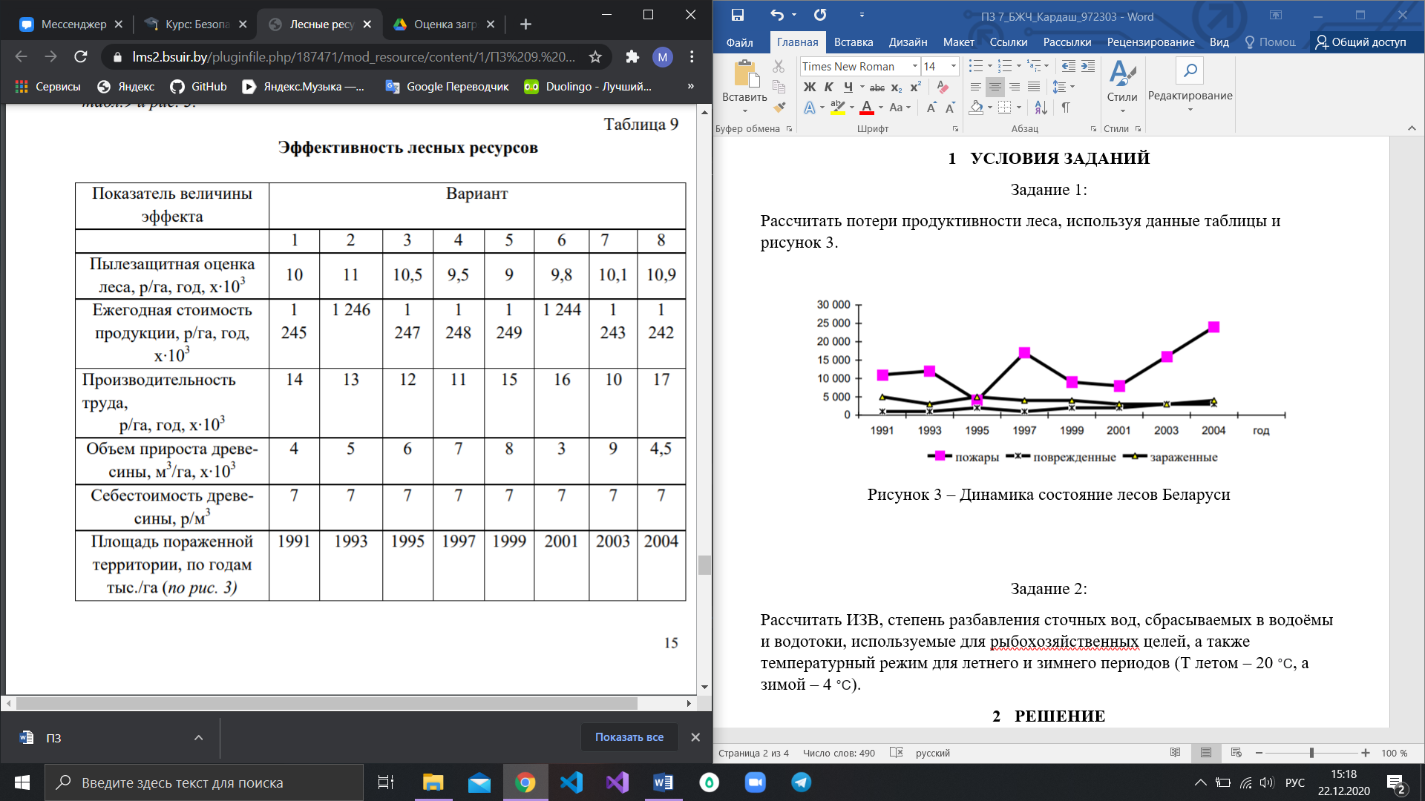Toggle center alignment

(995, 88)
